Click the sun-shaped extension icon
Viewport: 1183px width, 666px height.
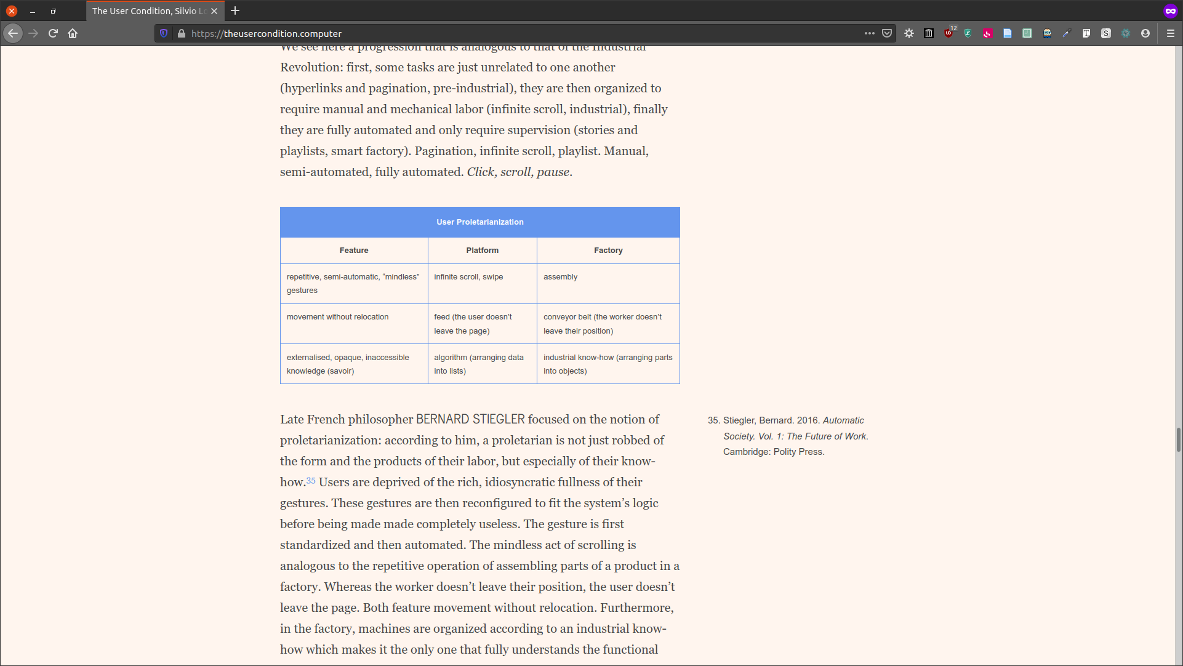point(909,33)
